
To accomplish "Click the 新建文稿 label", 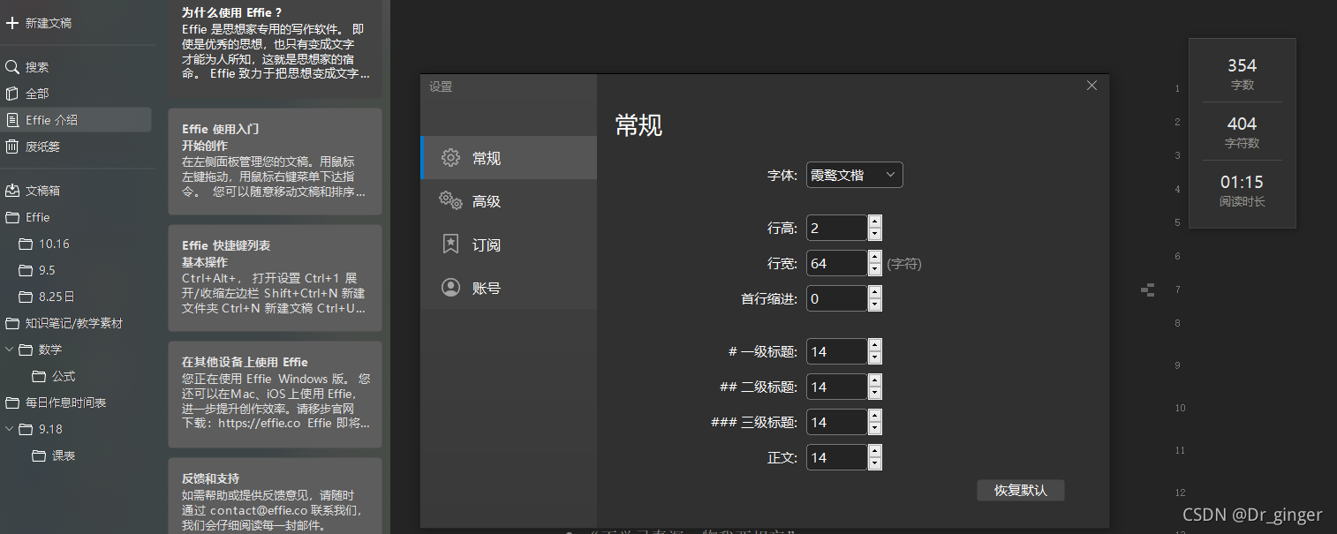I will 49,23.
